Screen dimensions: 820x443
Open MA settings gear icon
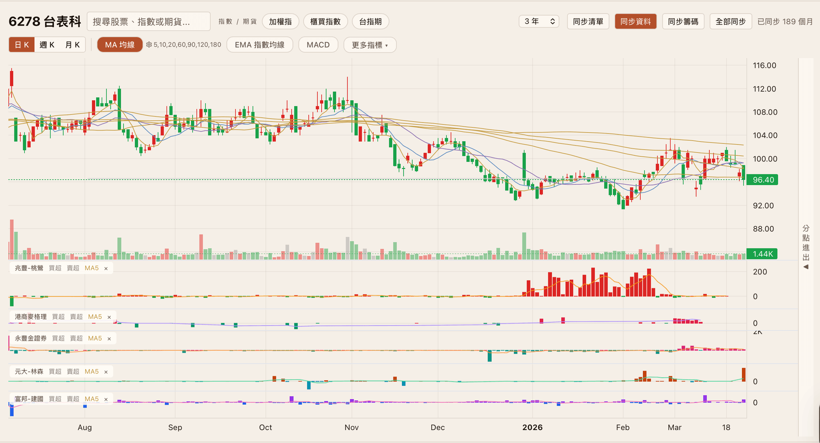click(x=149, y=45)
